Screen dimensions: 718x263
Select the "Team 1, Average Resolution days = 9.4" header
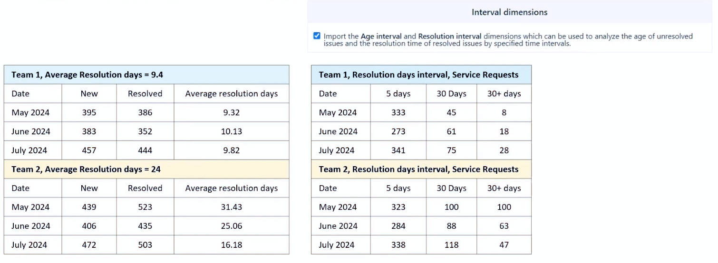click(87, 75)
